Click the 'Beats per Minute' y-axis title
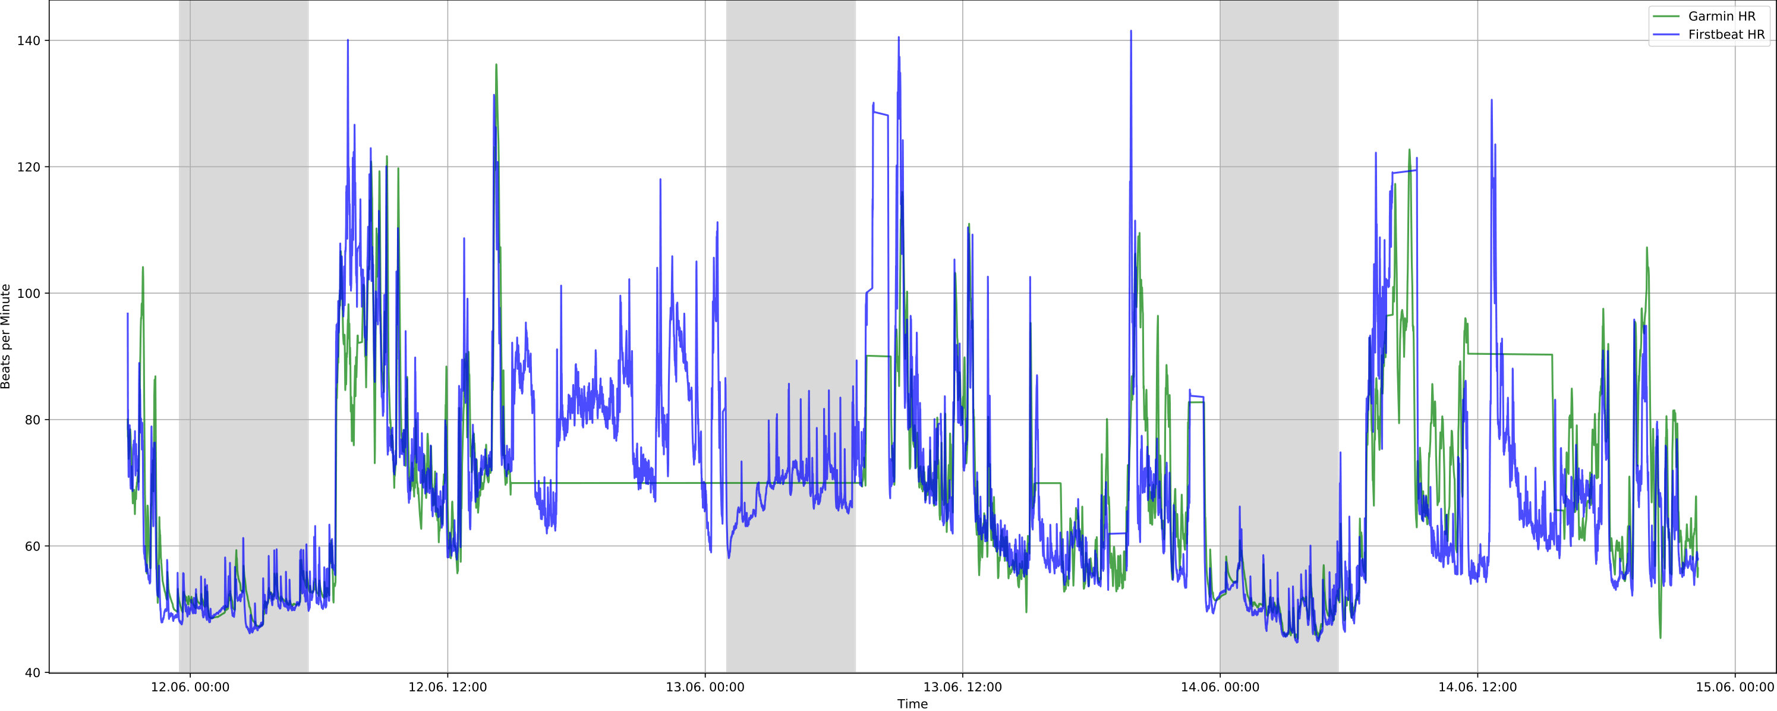Image resolution: width=1777 pixels, height=711 pixels. click(6, 337)
